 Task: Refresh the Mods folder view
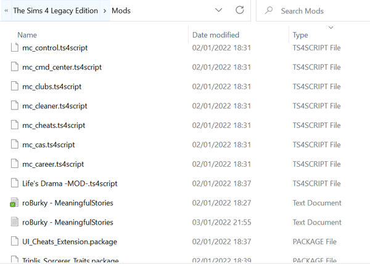tap(239, 10)
